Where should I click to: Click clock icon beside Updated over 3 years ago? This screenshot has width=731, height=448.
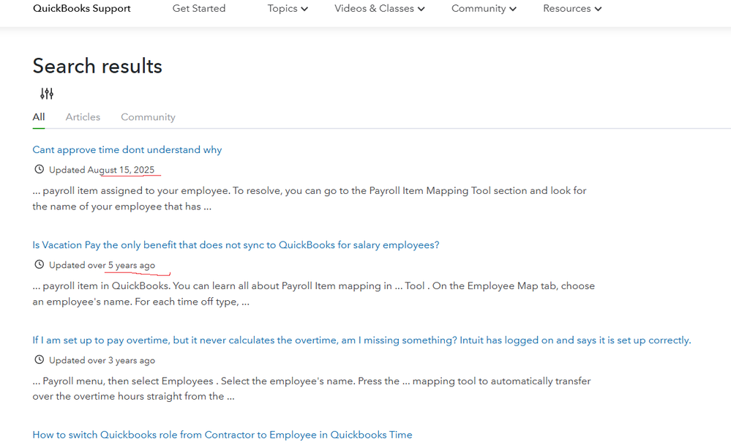39,360
